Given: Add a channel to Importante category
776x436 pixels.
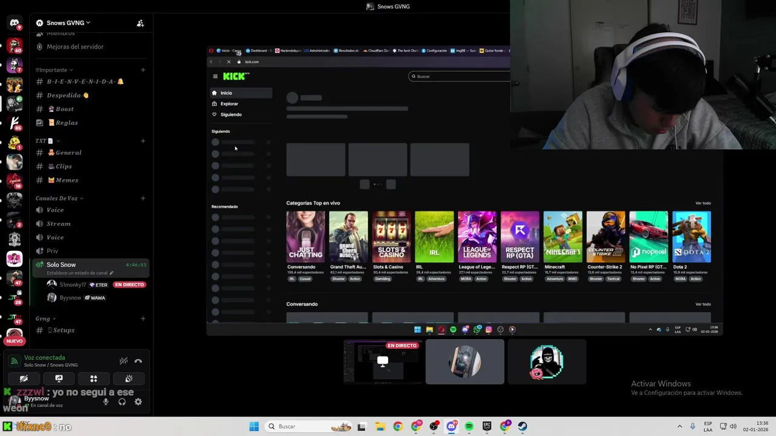Looking at the screenshot, I should pos(143,70).
